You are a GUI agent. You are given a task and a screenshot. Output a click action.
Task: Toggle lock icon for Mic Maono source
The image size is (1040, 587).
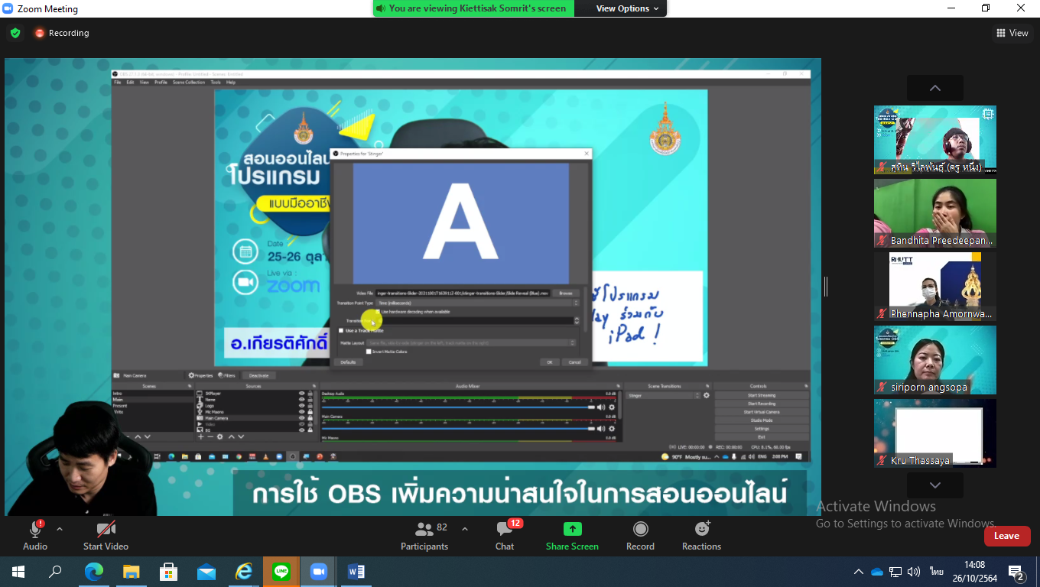point(310,412)
